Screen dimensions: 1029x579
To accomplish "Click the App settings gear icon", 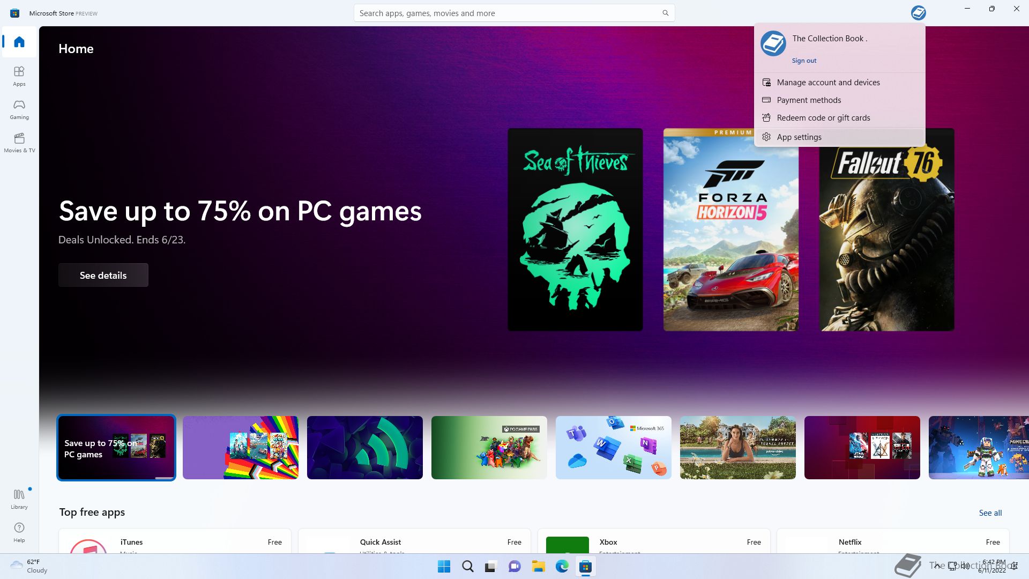I will pyautogui.click(x=766, y=137).
